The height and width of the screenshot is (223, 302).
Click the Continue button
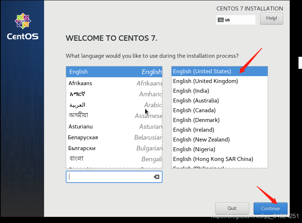(x=271, y=208)
